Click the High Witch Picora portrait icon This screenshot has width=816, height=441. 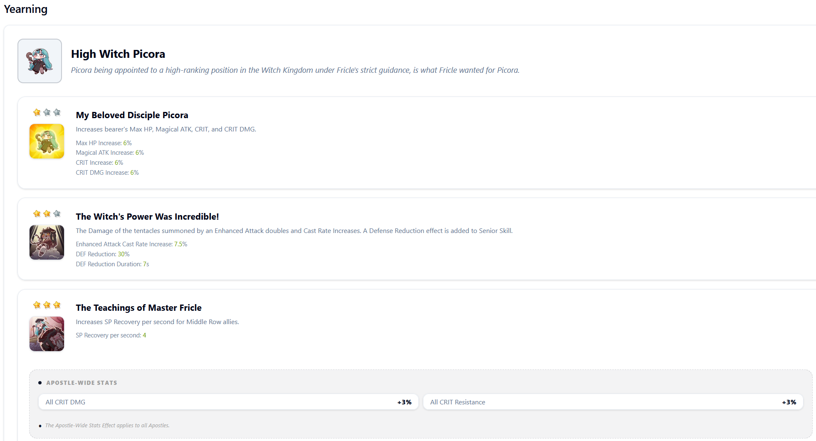click(x=40, y=61)
